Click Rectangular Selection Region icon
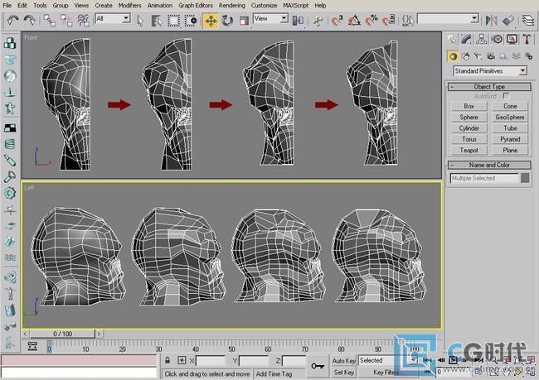Screen dimensions: 539x380 [x=173, y=21]
